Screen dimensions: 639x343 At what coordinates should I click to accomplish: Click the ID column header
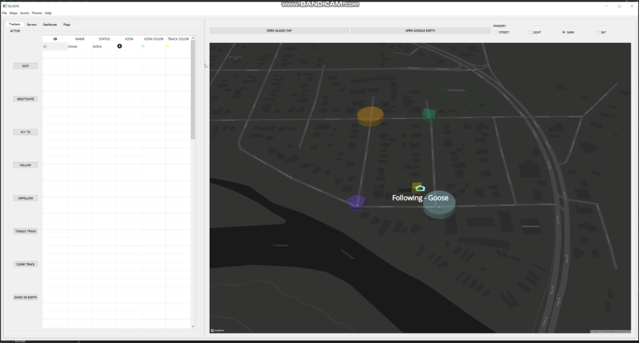tap(55, 39)
